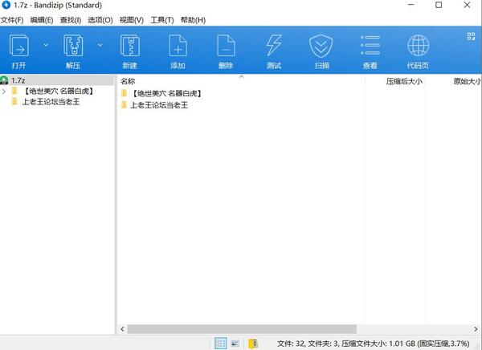Open the 帮助(H) menu

pyautogui.click(x=193, y=20)
